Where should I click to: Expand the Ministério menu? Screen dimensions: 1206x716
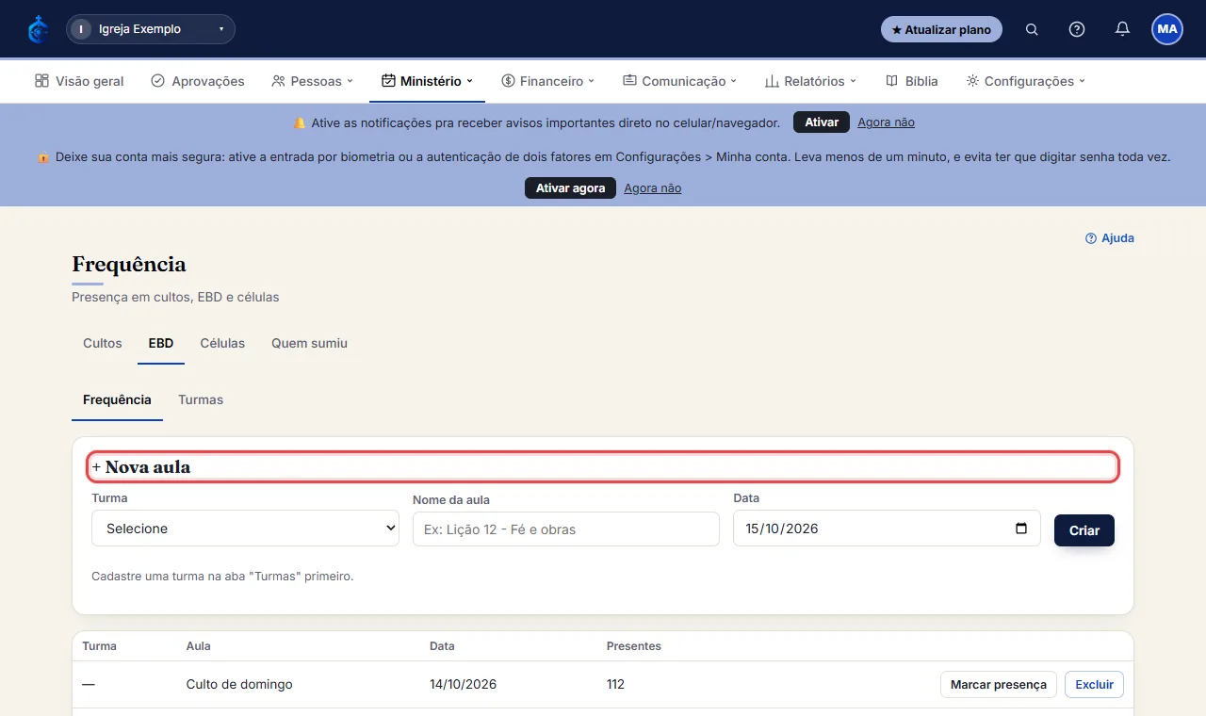pyautogui.click(x=427, y=81)
